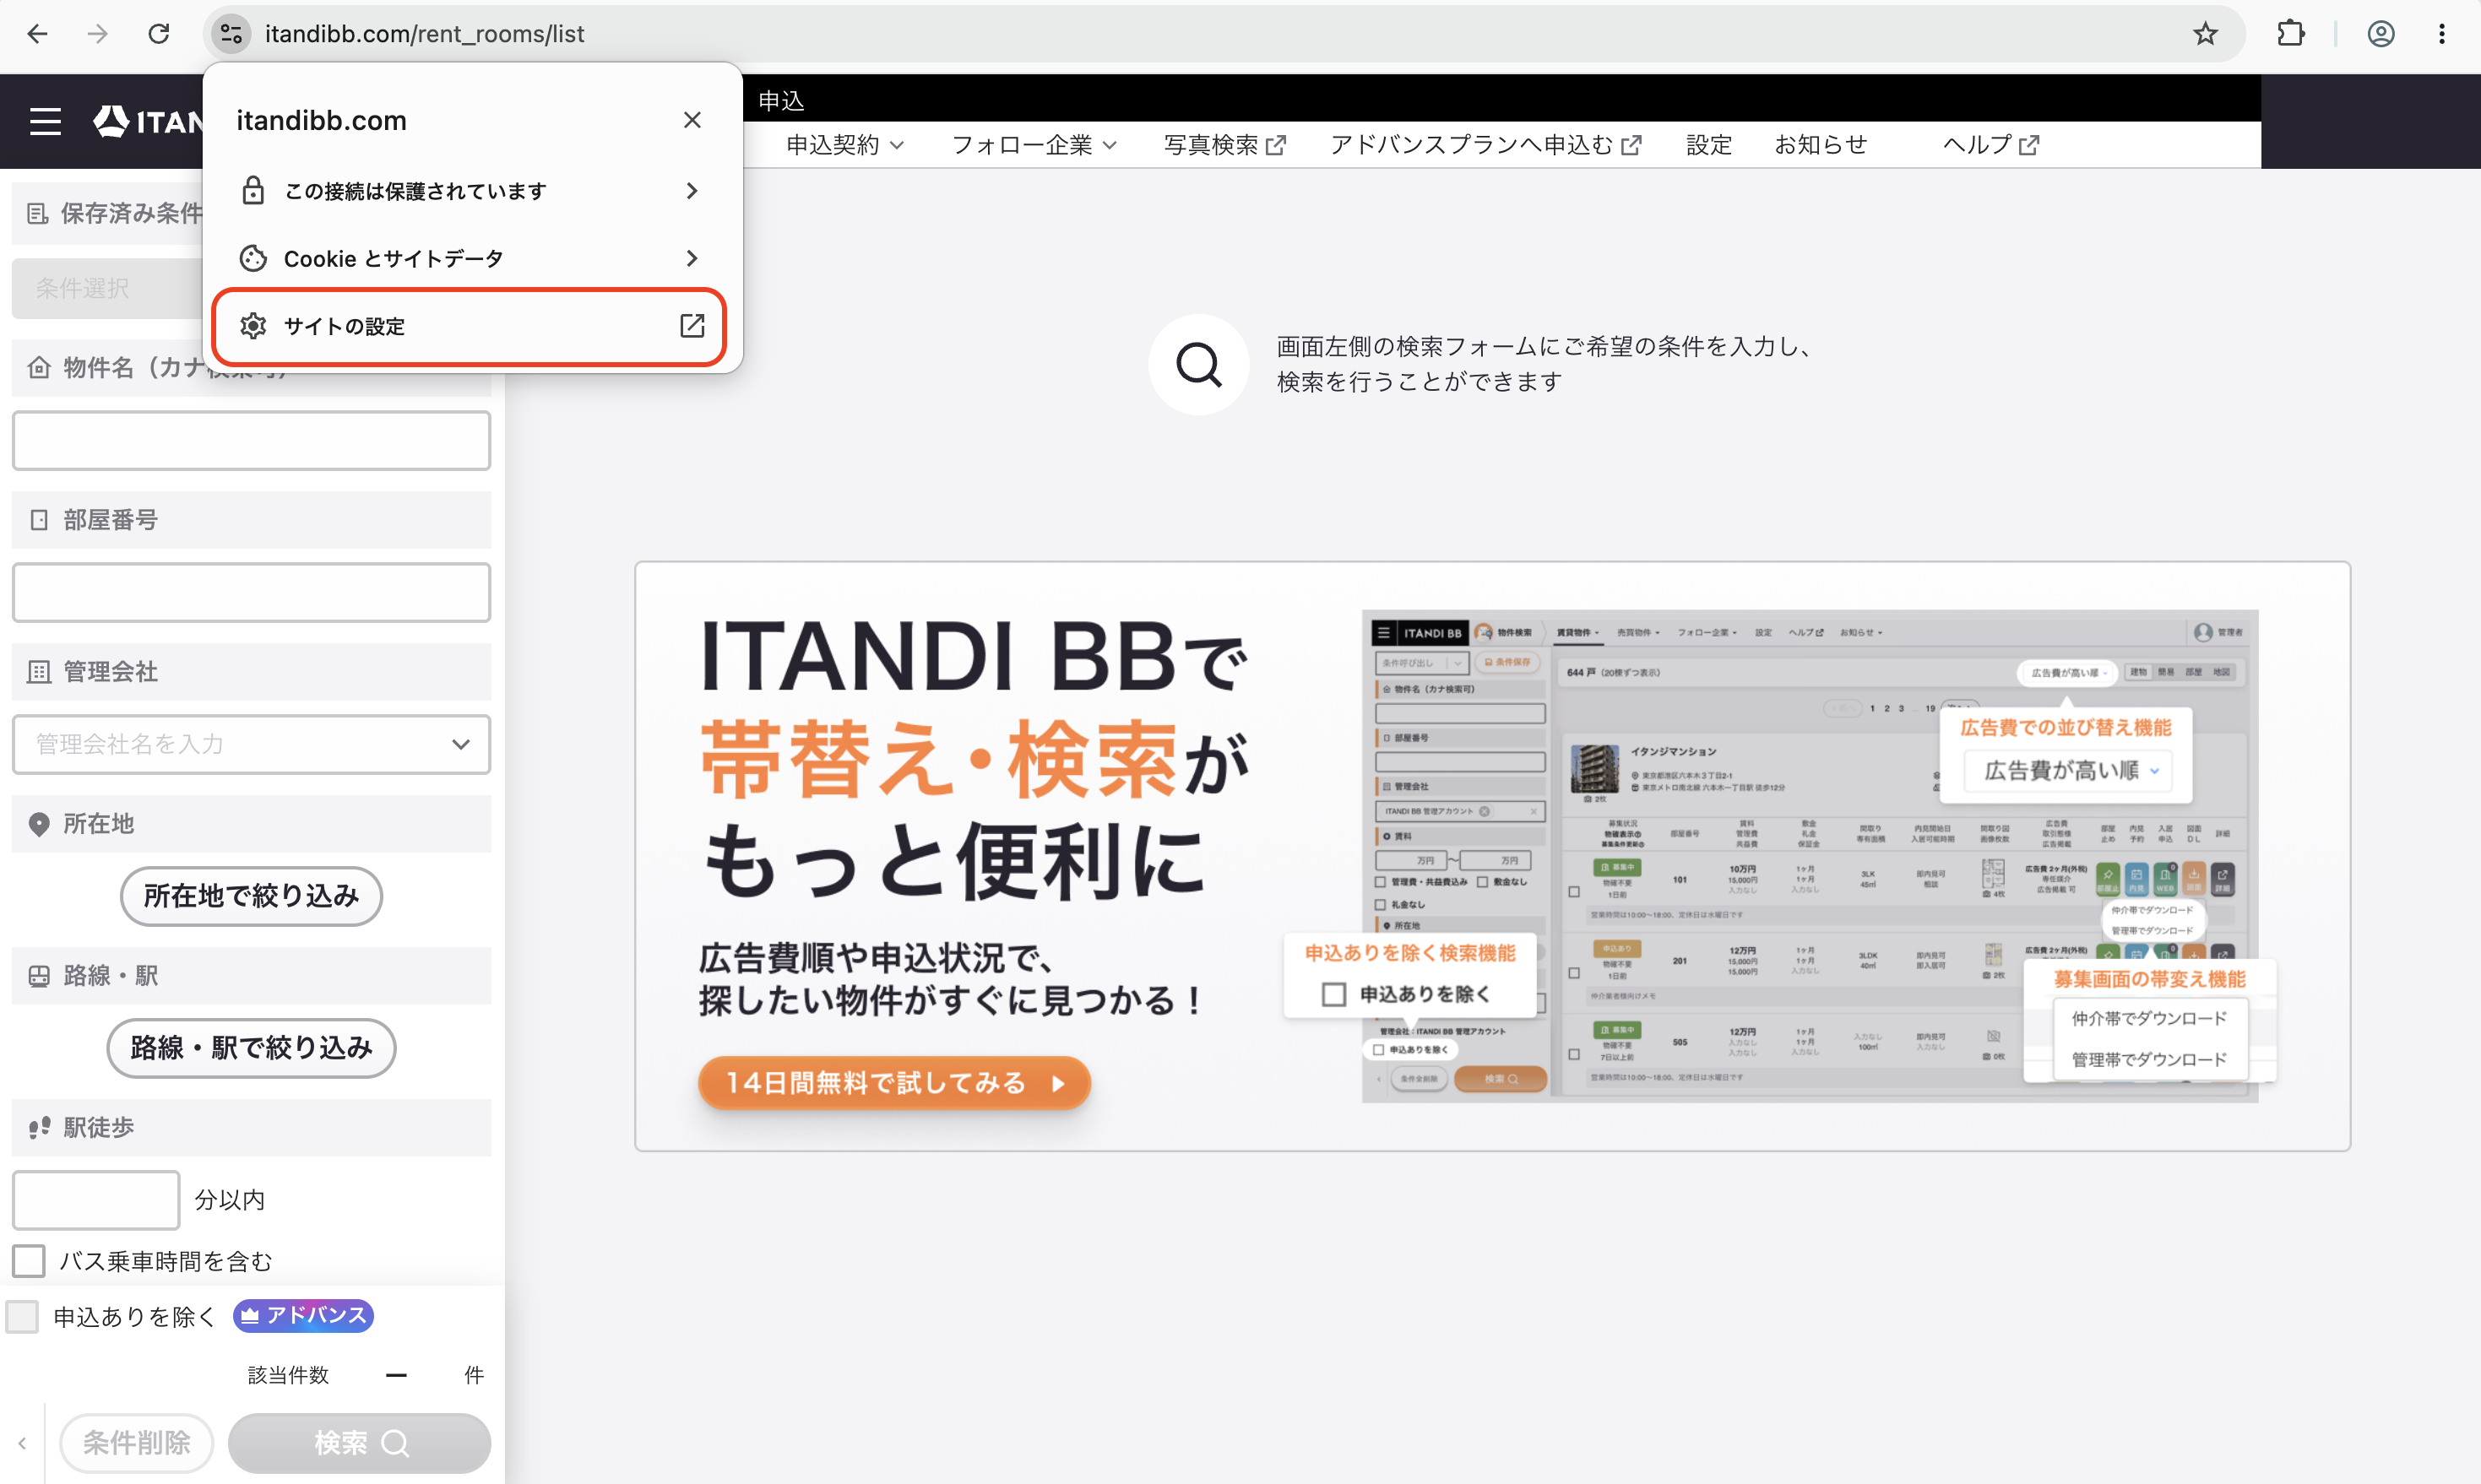This screenshot has width=2481, height=1484.
Task: Open the browser profile icon
Action: coord(2380,34)
